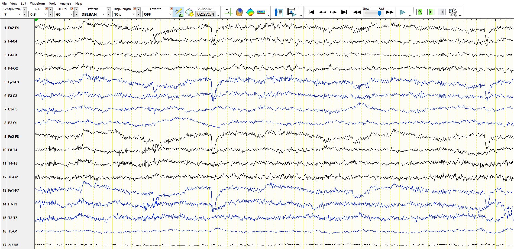Select the waveform cursor measurement tool
This screenshot has height=249, width=514.
pos(228,12)
